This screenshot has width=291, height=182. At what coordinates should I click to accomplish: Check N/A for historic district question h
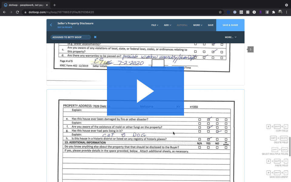point(200,139)
